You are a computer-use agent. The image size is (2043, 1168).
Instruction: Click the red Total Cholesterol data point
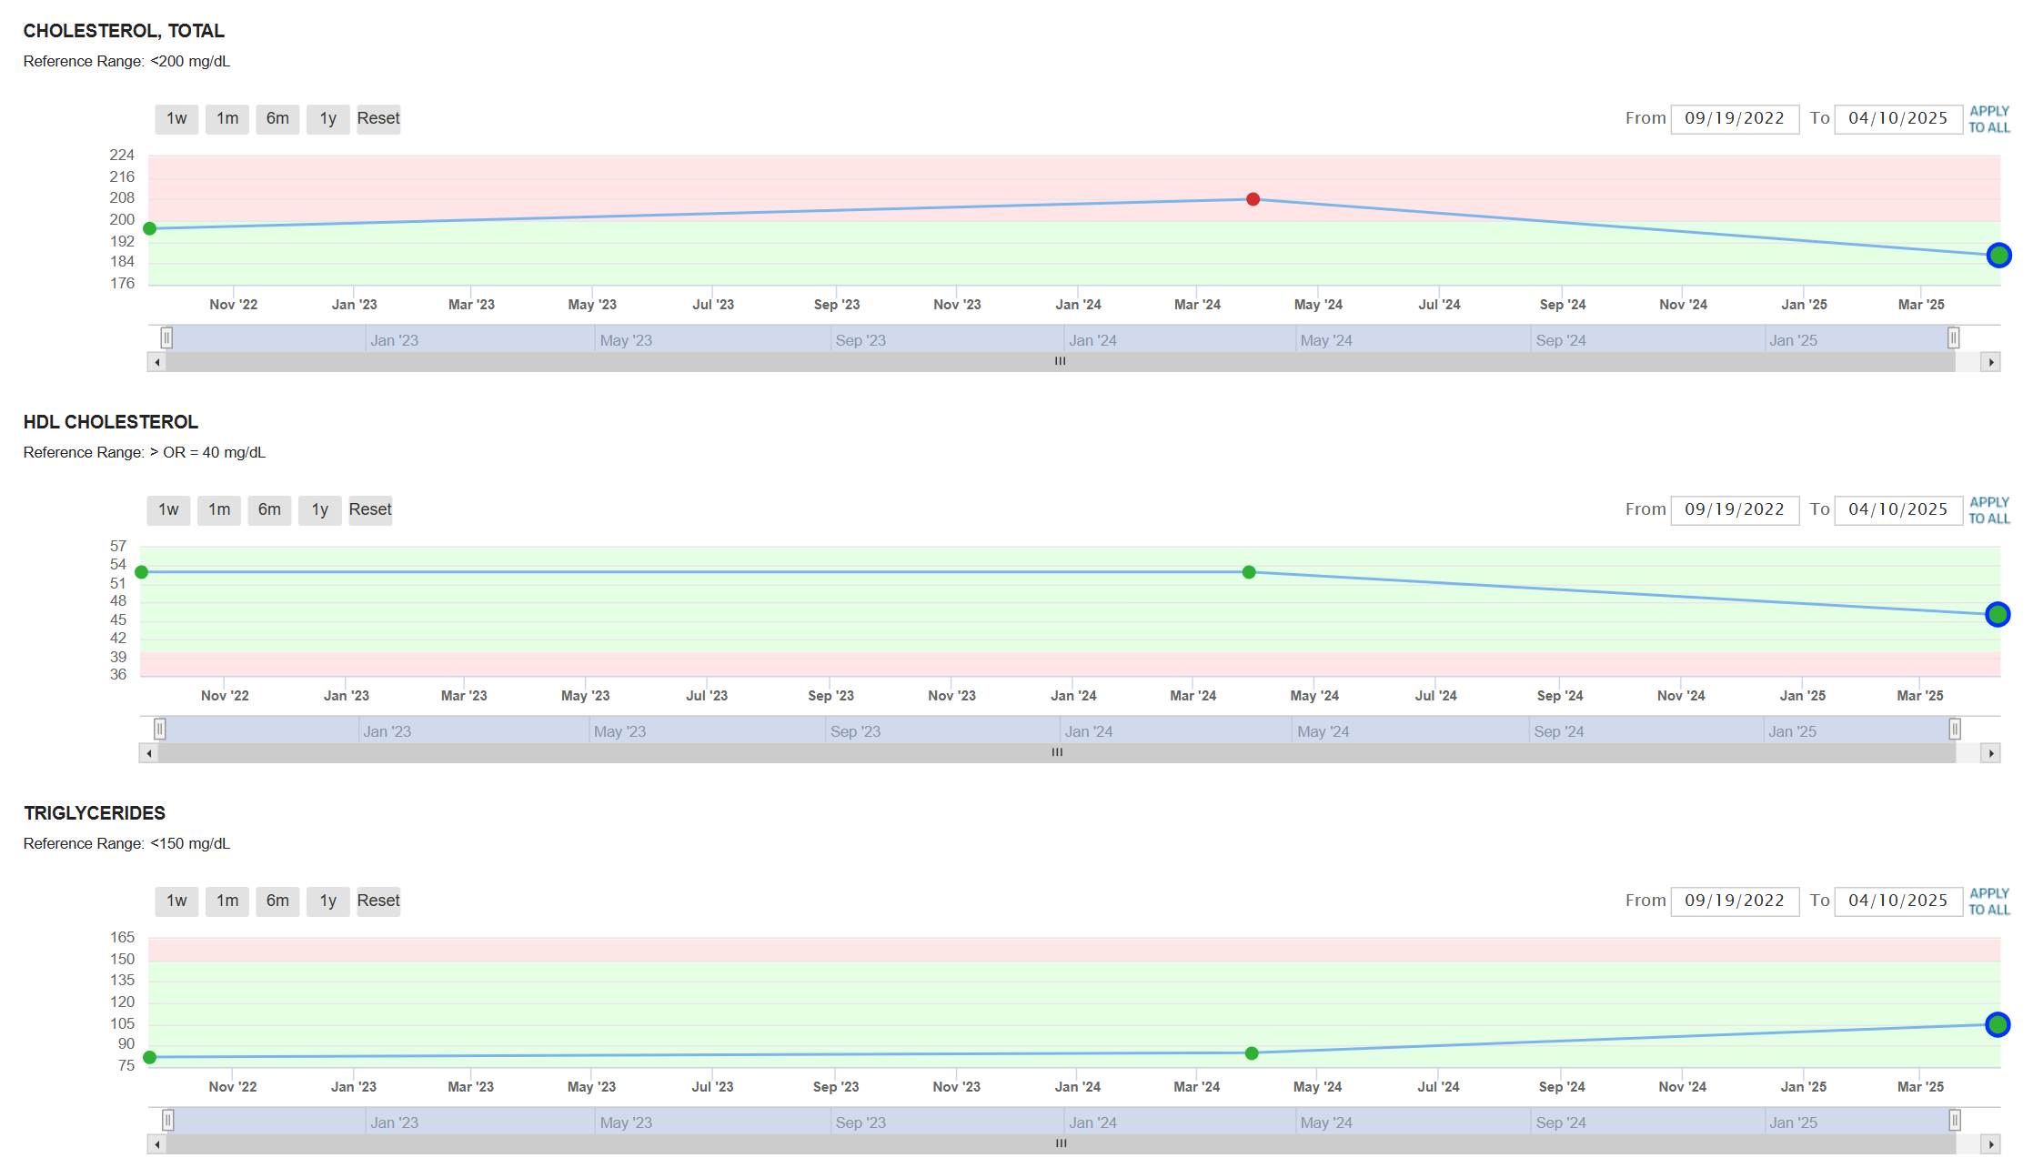[x=1253, y=199]
